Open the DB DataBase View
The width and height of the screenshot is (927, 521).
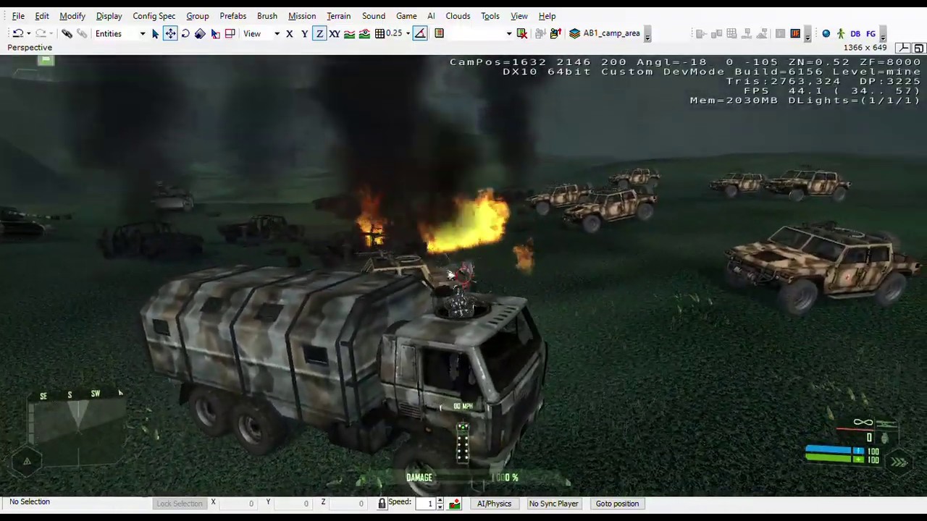[x=855, y=33]
